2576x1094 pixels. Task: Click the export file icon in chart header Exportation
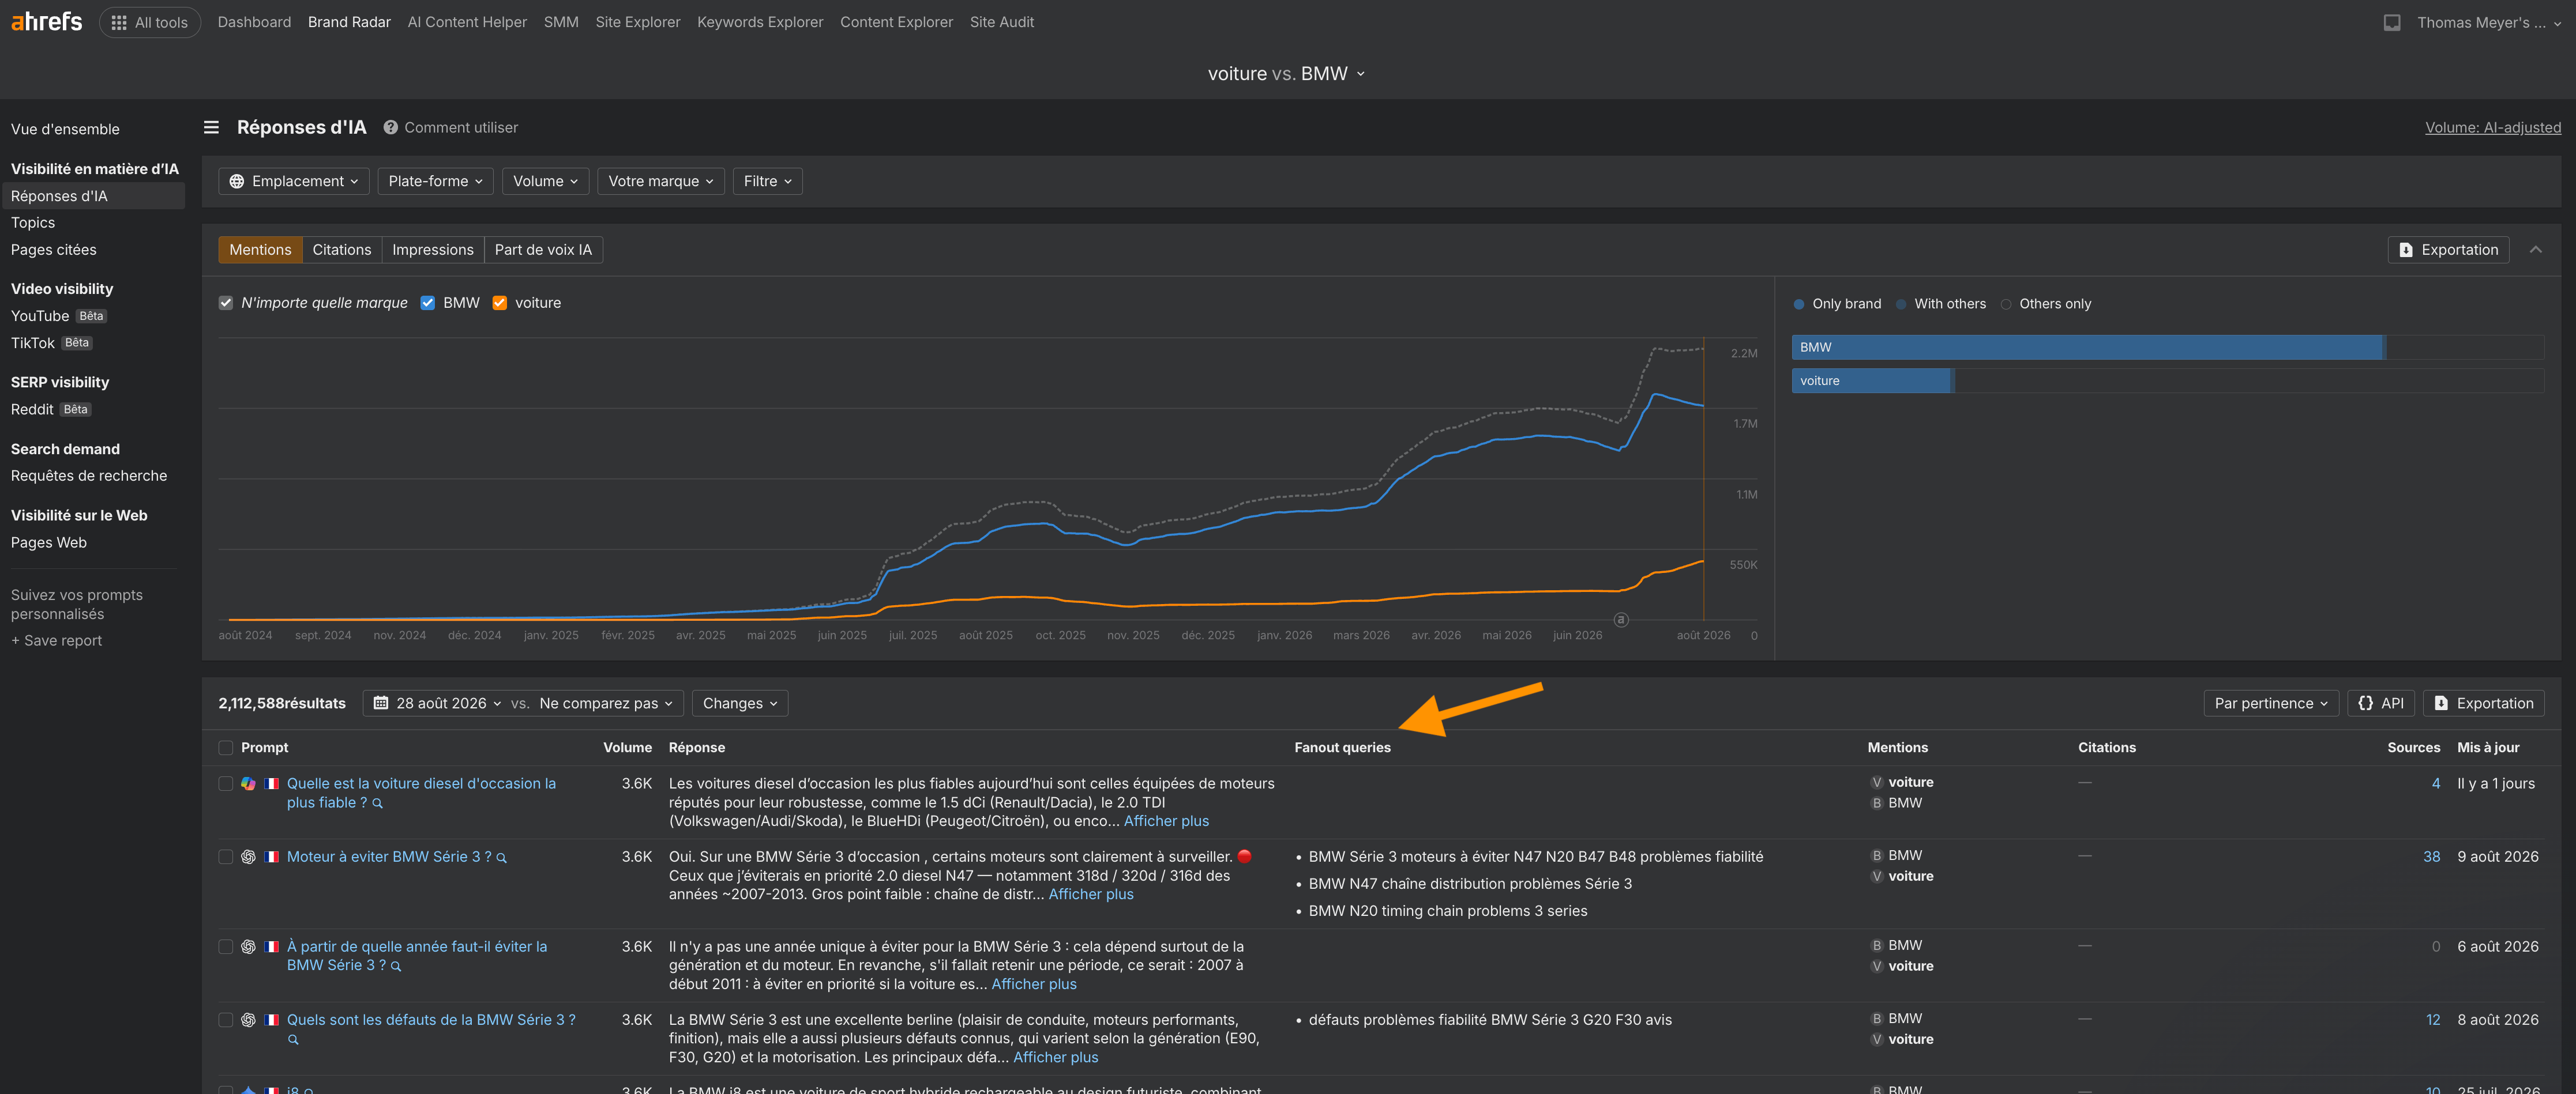(2406, 250)
